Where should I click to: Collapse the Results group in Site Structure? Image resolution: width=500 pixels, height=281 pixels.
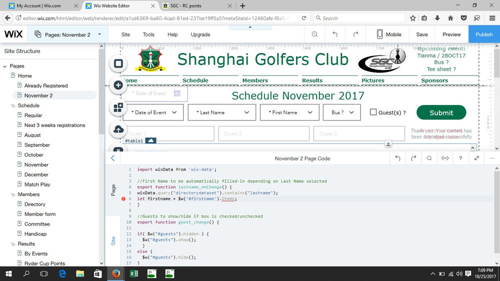coord(13,244)
